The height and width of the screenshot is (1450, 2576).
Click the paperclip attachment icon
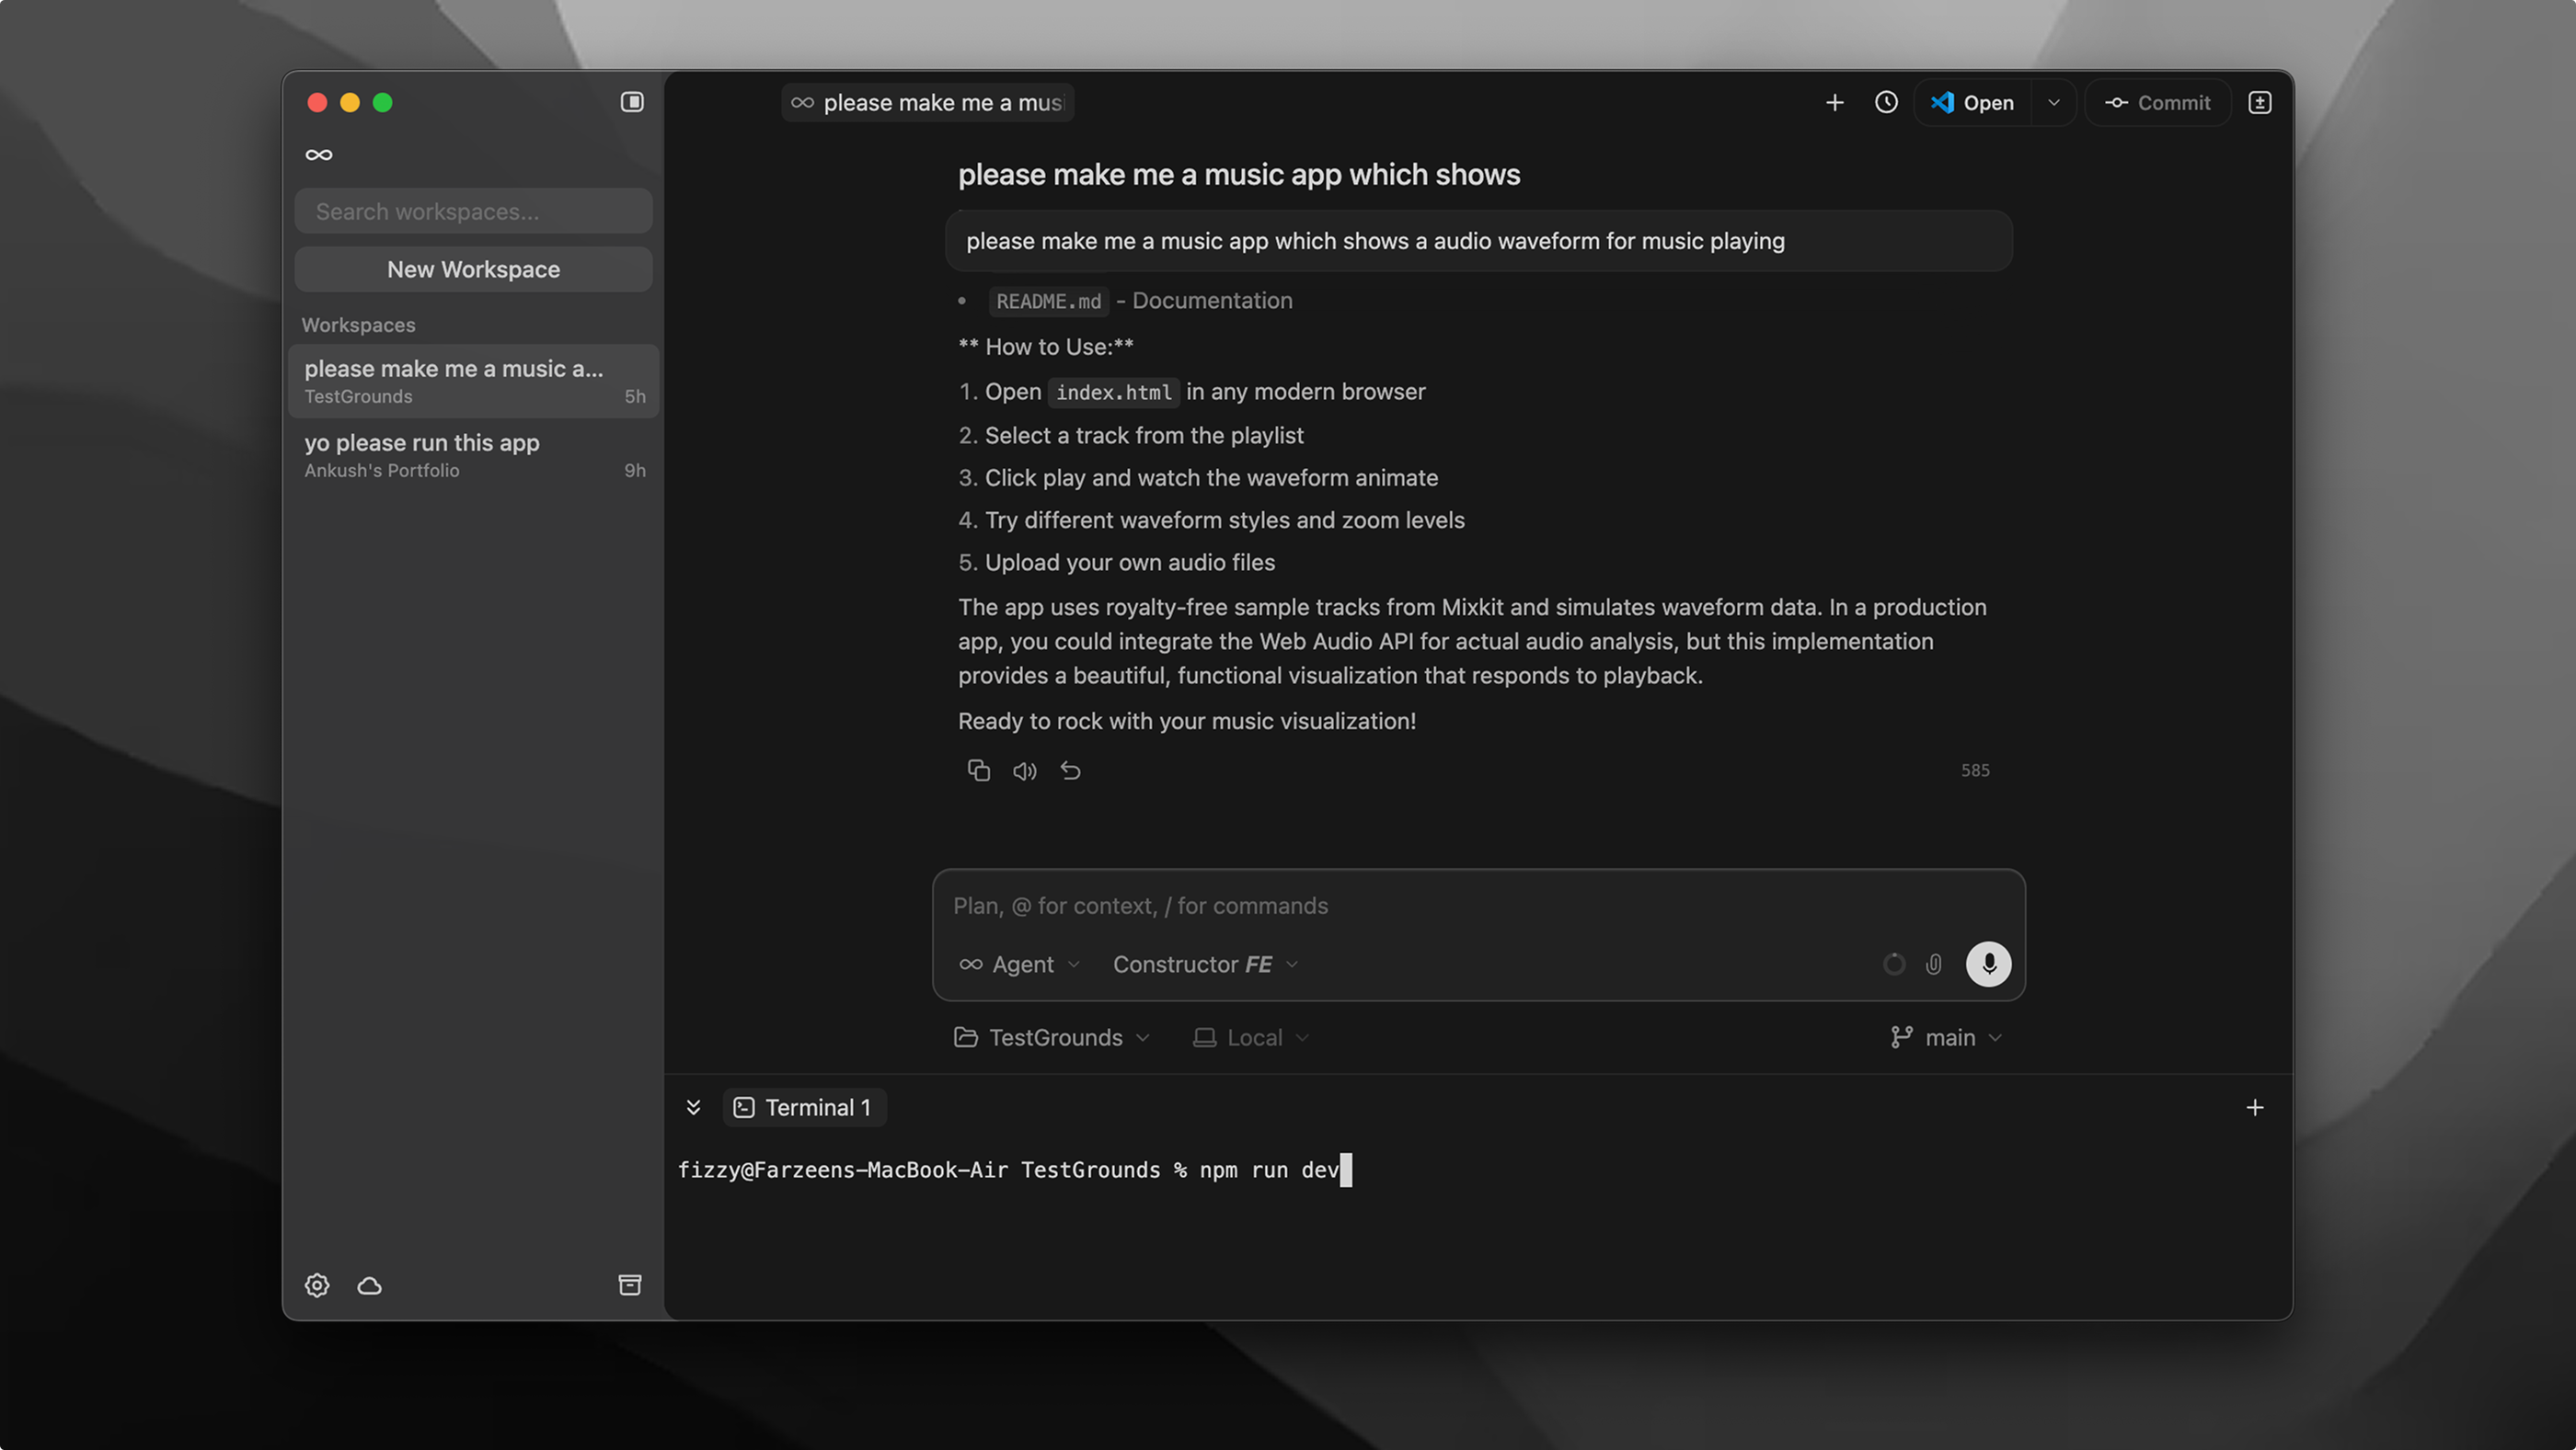[1934, 965]
